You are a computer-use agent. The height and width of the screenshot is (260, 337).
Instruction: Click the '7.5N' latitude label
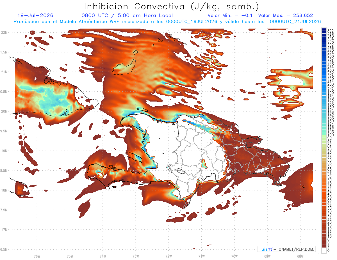4,210
